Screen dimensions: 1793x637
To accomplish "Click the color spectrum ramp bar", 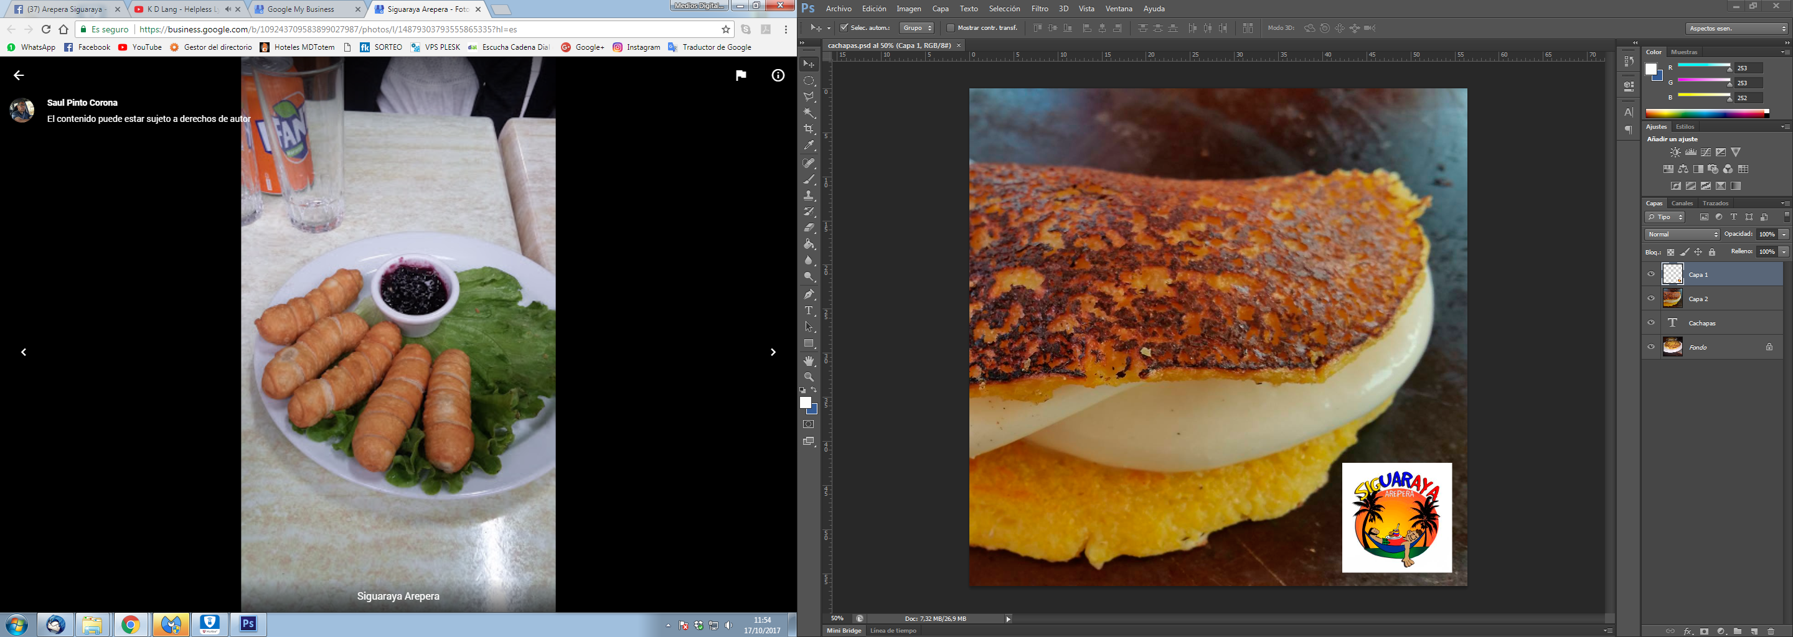I will (1706, 113).
